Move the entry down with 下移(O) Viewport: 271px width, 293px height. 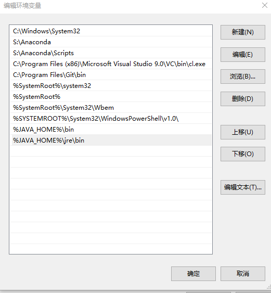(x=242, y=154)
